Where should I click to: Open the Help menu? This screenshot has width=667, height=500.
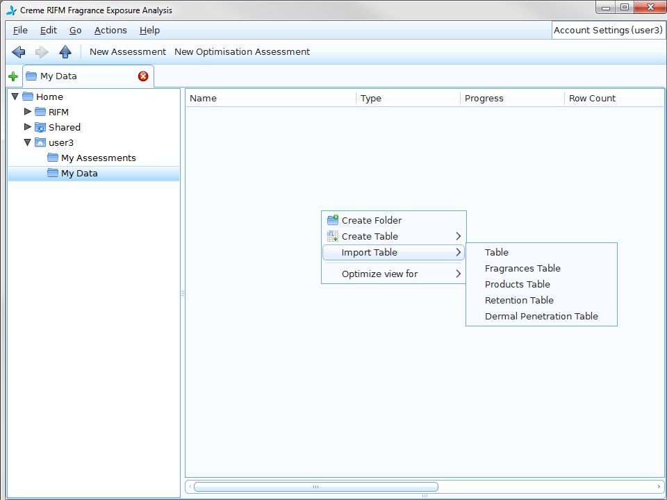point(150,30)
